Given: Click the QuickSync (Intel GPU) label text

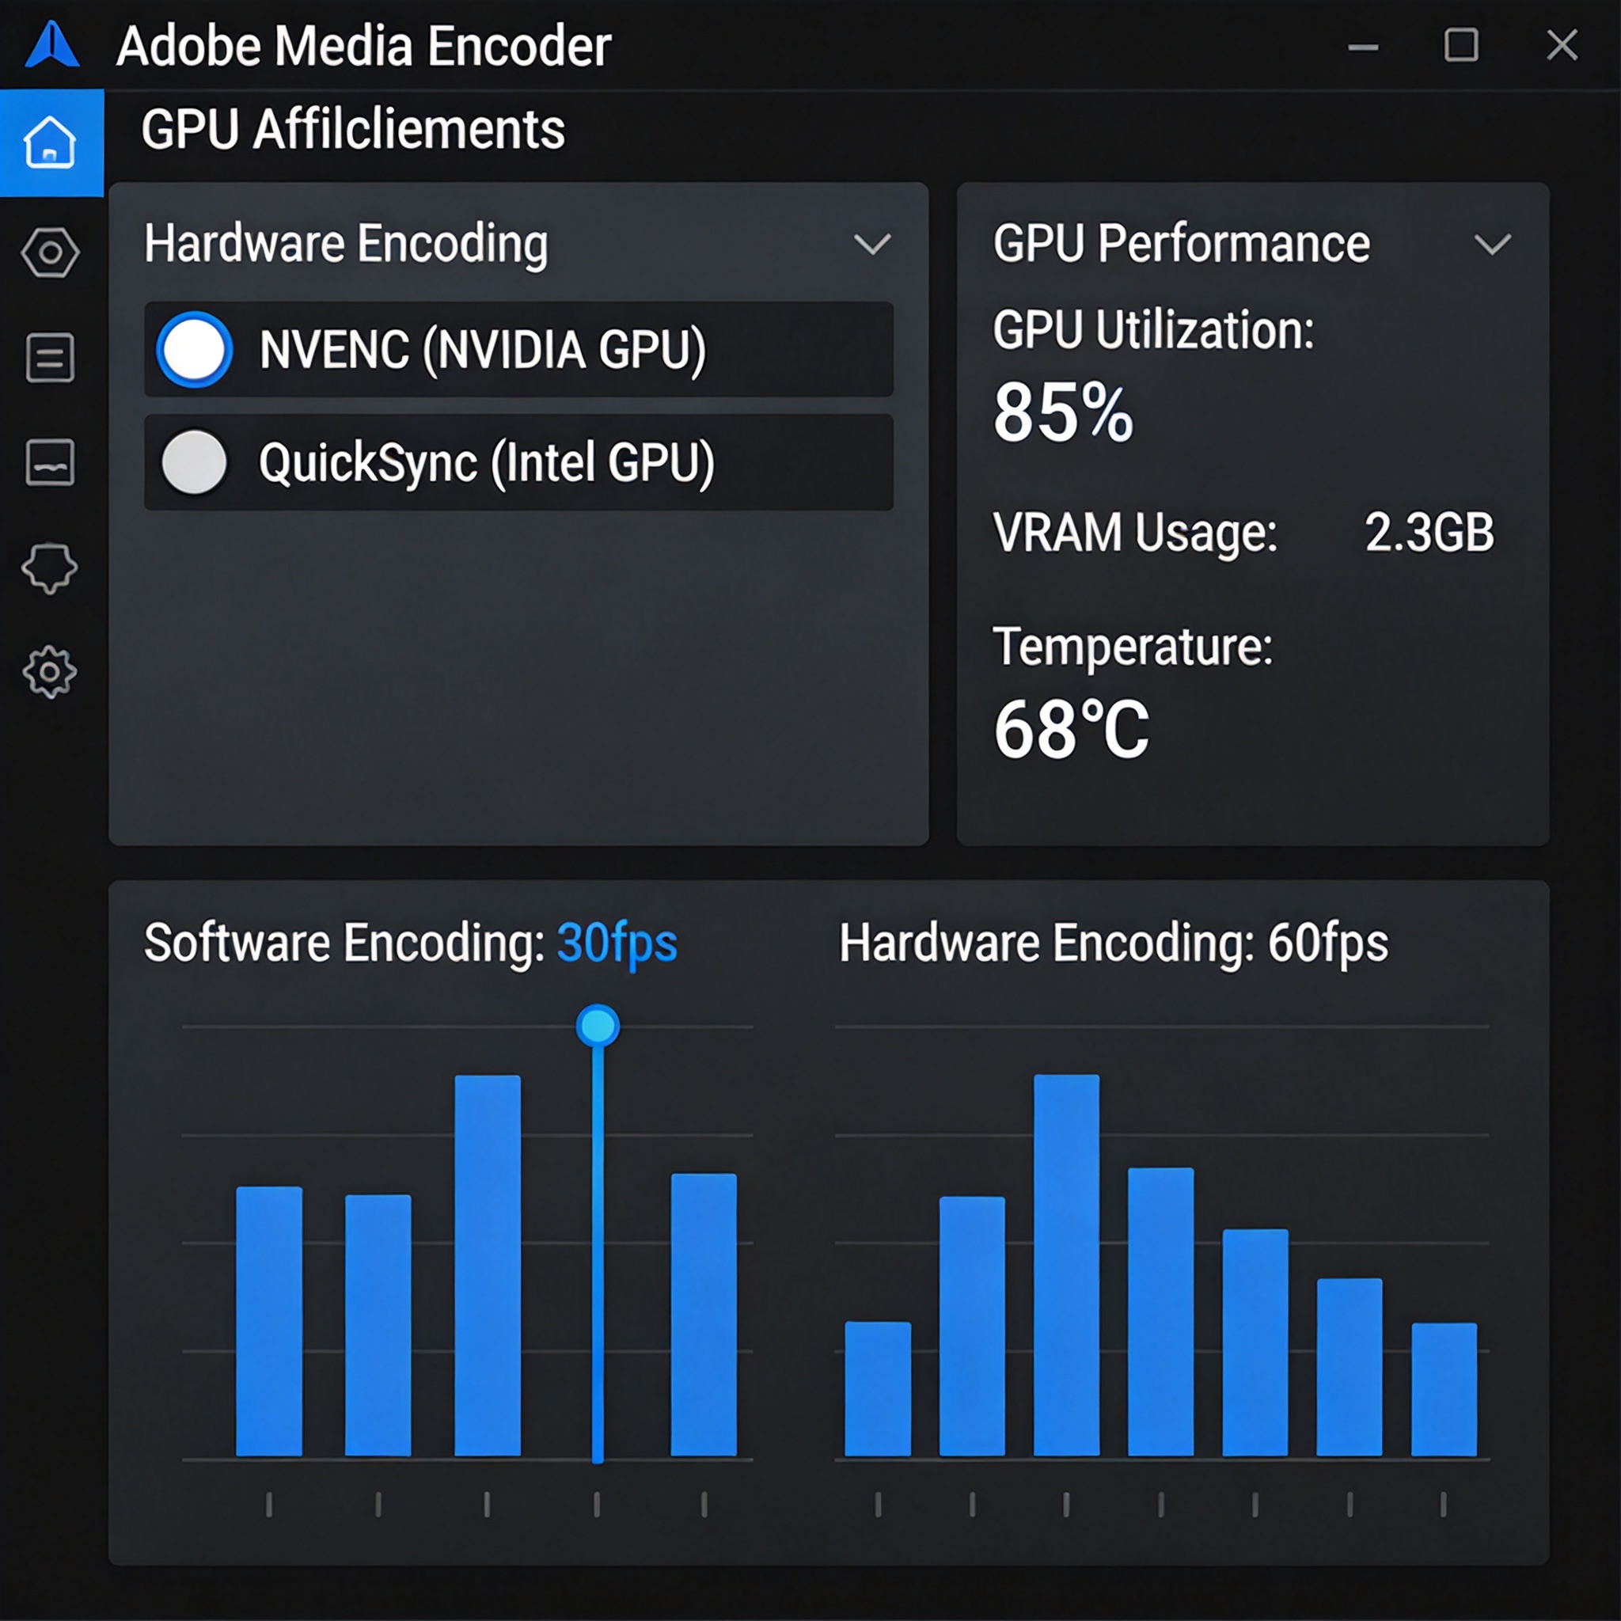Looking at the screenshot, I should coord(487,463).
